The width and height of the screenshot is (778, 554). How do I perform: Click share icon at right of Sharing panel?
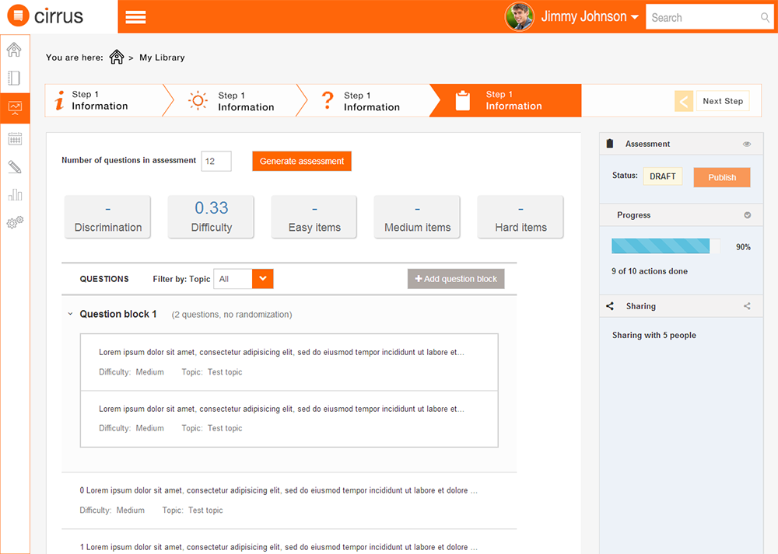(x=747, y=306)
